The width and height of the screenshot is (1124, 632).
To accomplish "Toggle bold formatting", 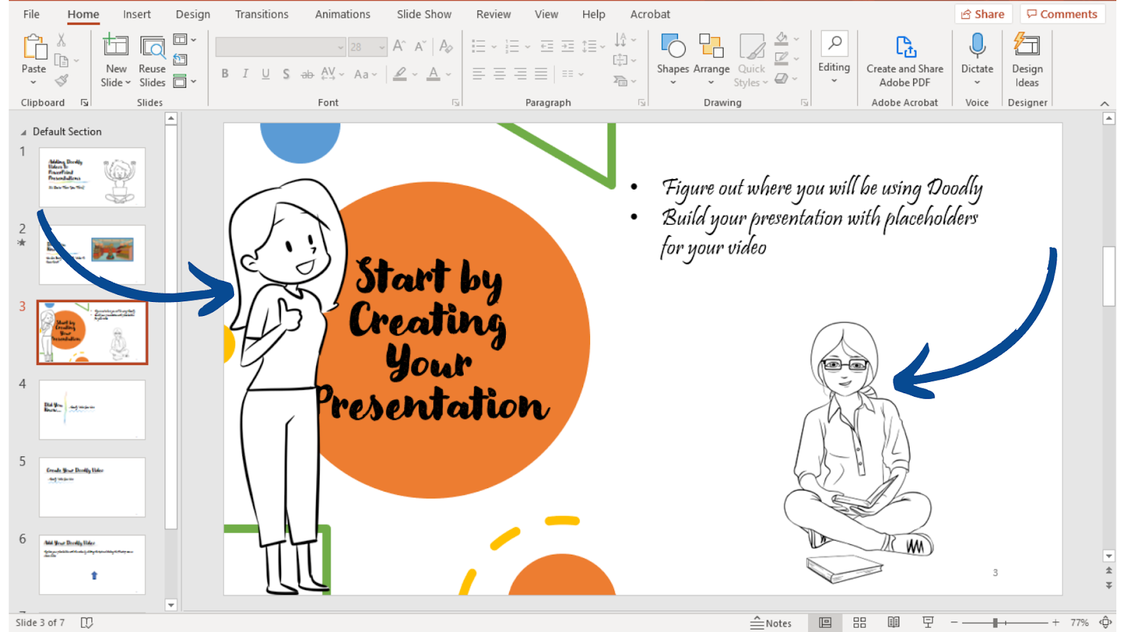I will pyautogui.click(x=225, y=74).
